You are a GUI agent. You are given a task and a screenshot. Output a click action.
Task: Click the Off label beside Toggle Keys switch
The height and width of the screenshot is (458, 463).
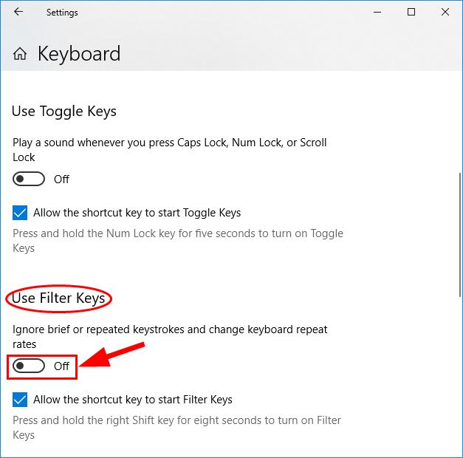click(x=61, y=179)
